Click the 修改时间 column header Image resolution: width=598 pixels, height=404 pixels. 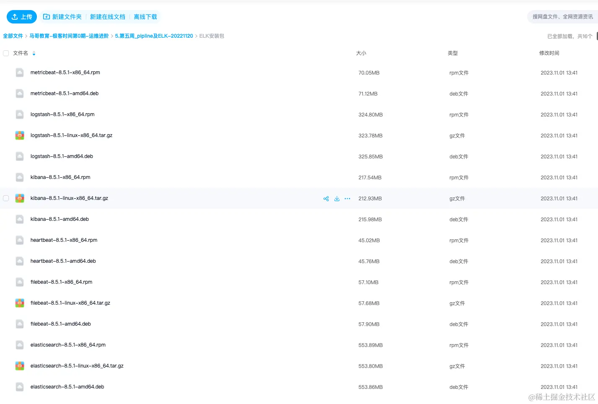549,53
